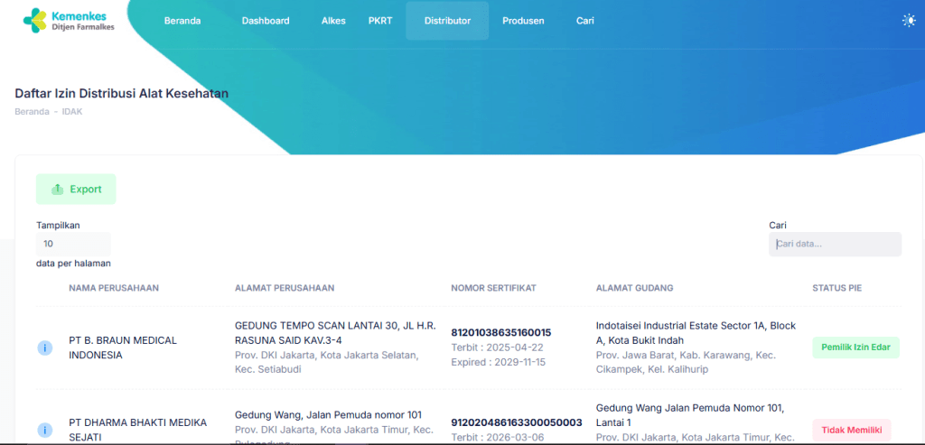925x445 pixels.
Task: Click the Tidak Memiliki status badge
Action: point(851,430)
